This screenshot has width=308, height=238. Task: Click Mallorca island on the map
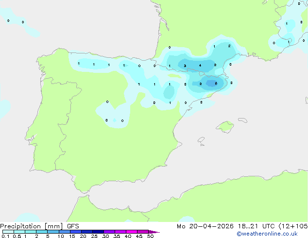point(225,127)
